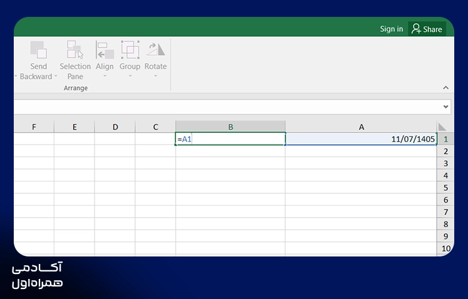The width and height of the screenshot is (468, 299).
Task: Select row 9 header
Action: 445,236
